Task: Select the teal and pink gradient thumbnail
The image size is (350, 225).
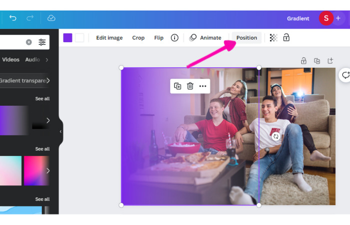Action: tap(10, 171)
